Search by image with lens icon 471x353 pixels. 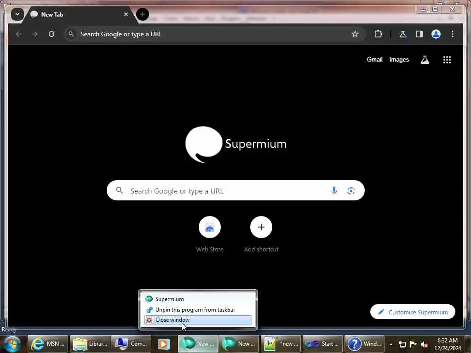pyautogui.click(x=351, y=190)
